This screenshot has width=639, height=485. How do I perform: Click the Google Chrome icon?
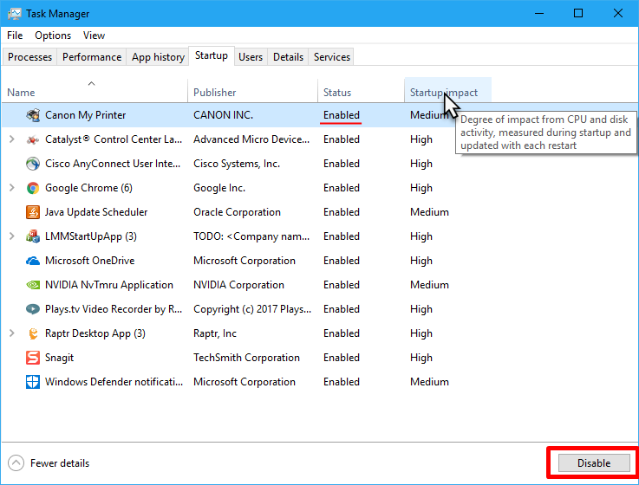[x=33, y=188]
